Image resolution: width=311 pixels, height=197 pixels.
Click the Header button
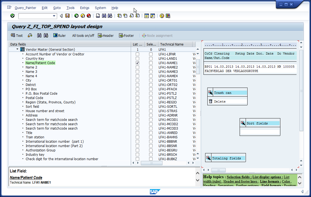pos(106,35)
